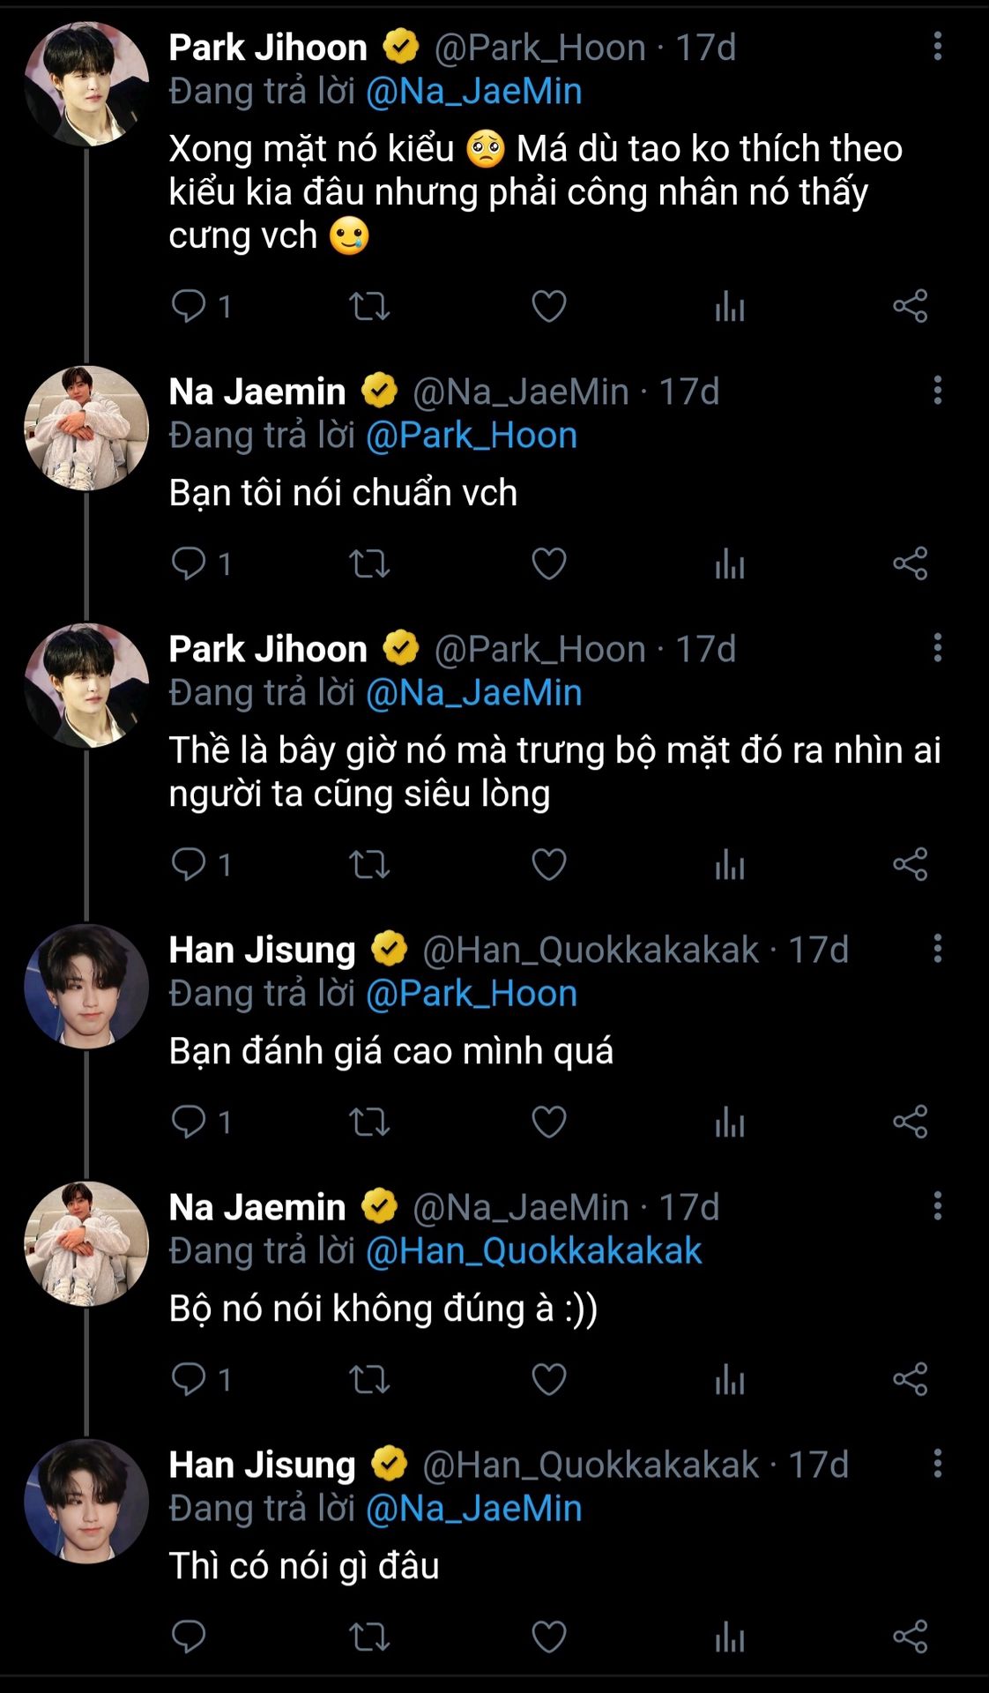Open Han Jisung's avatar on "Bạn đánh giá cao" tweet
Image resolution: width=989 pixels, height=1693 pixels.
point(86,986)
